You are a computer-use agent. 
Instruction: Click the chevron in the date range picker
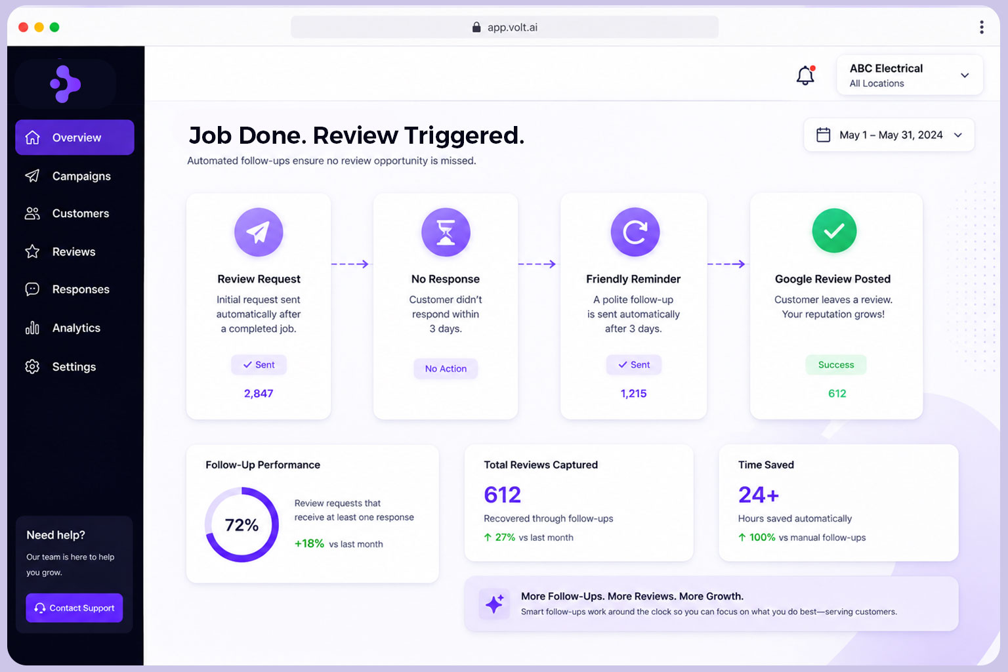(958, 135)
